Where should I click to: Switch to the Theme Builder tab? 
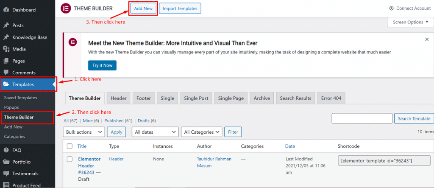coord(85,98)
